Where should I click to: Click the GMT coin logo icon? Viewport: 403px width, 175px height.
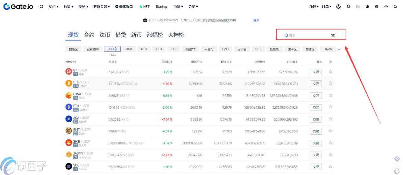68,131
